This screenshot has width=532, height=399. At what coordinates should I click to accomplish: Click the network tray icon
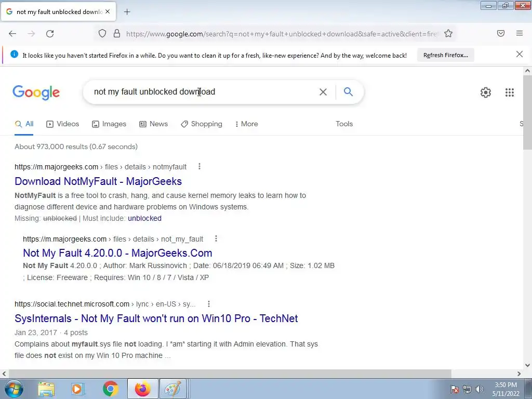click(x=467, y=389)
